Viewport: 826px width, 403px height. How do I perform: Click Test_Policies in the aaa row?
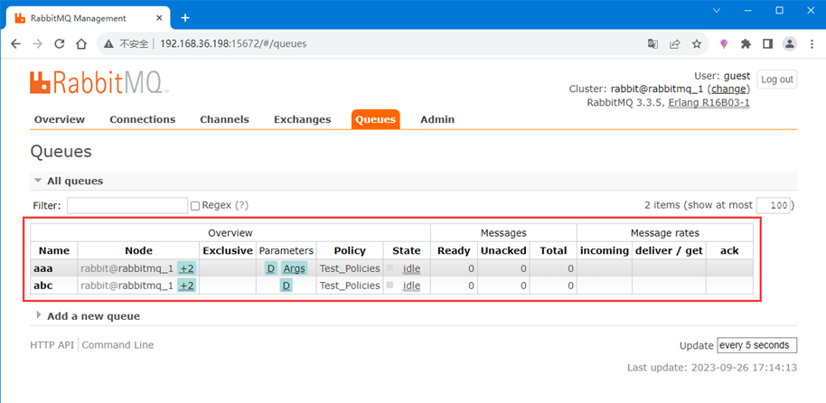coord(350,268)
